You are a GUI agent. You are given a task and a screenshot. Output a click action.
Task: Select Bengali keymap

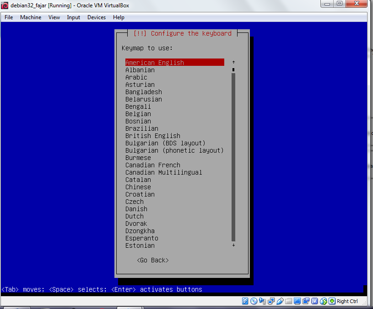(138, 107)
